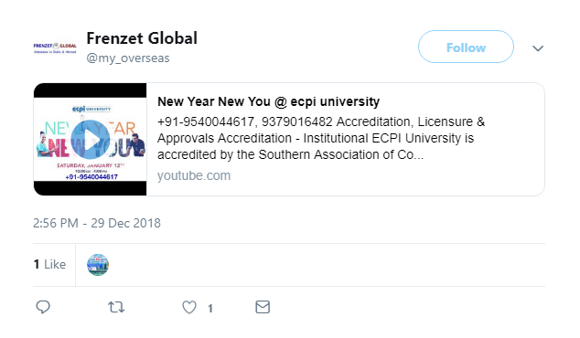Click the card description about ECPI accreditation

coord(321,138)
